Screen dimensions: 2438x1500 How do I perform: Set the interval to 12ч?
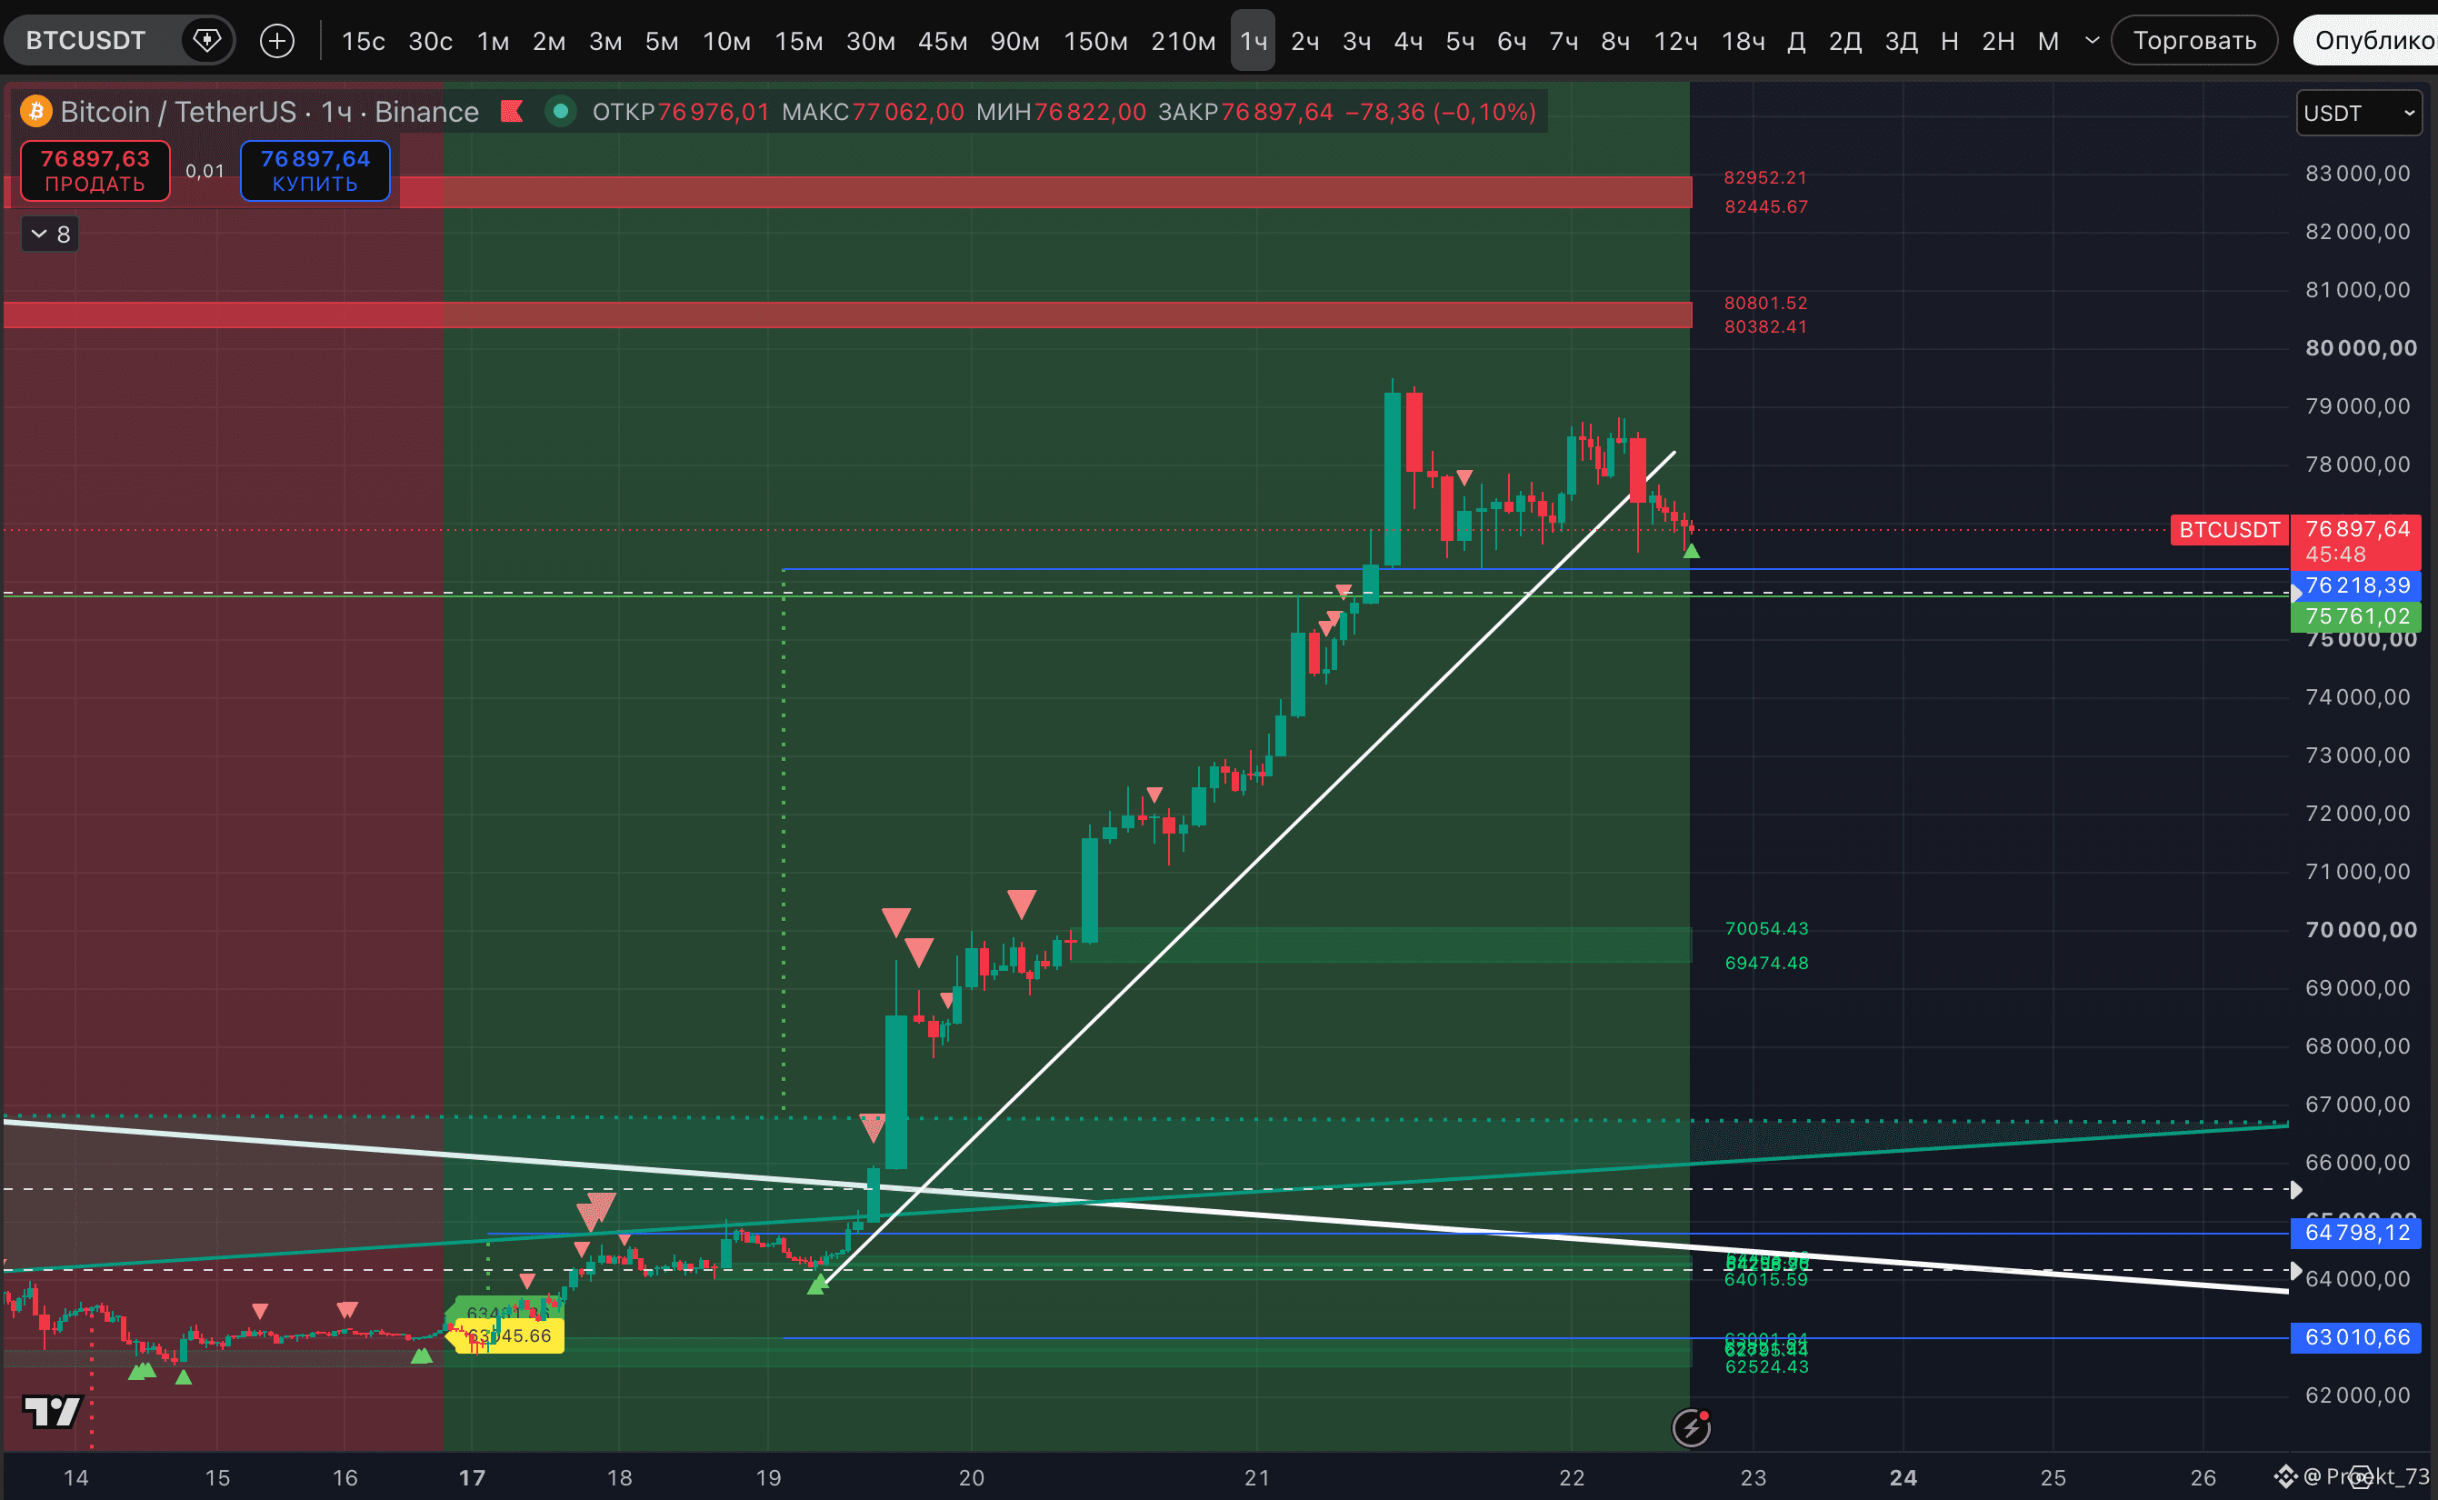pos(1675,41)
